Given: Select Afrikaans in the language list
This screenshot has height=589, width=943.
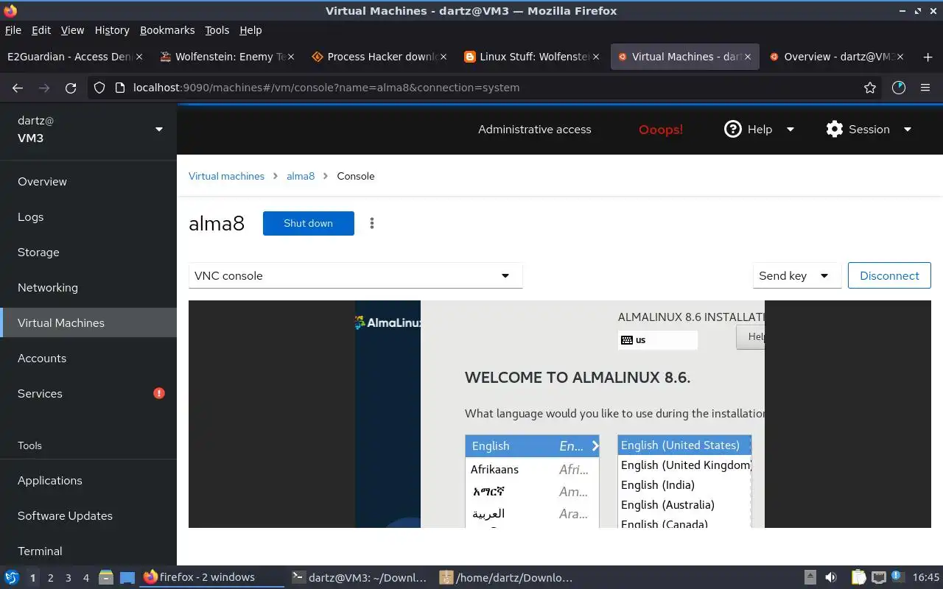Looking at the screenshot, I should coord(532,469).
